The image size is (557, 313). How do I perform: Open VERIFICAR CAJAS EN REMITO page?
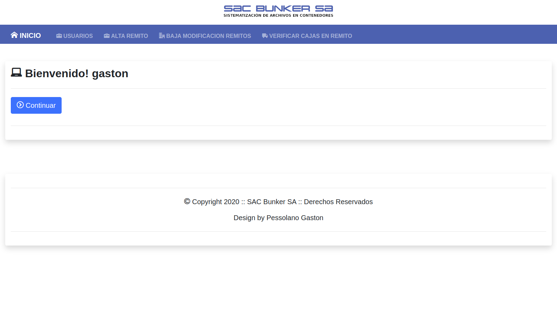[310, 36]
